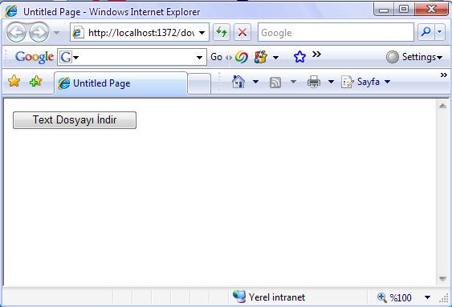Maximize the Internet Explorer window
Image resolution: width=452 pixels, height=307 pixels.
pyautogui.click(x=404, y=9)
